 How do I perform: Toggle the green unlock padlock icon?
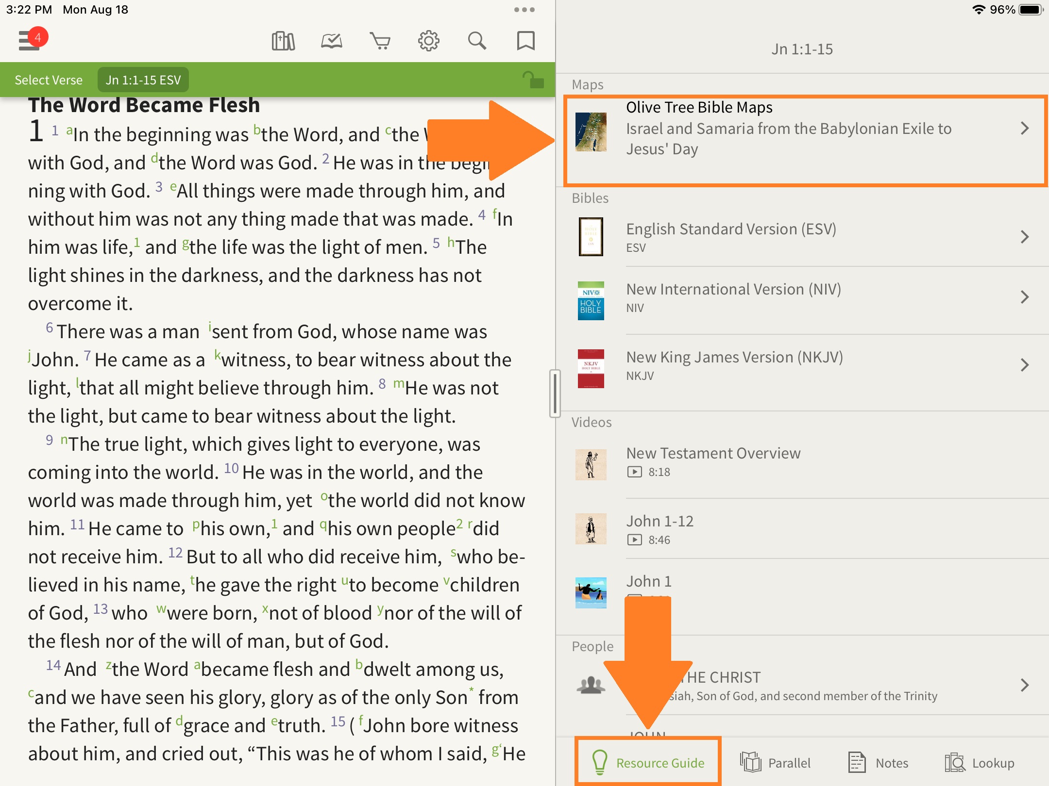click(533, 80)
